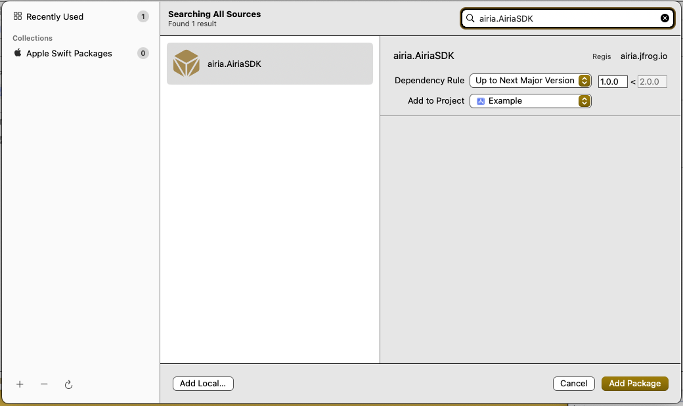The width and height of the screenshot is (683, 406).
Task: Edit the 1.0.0 version field
Action: coord(612,81)
